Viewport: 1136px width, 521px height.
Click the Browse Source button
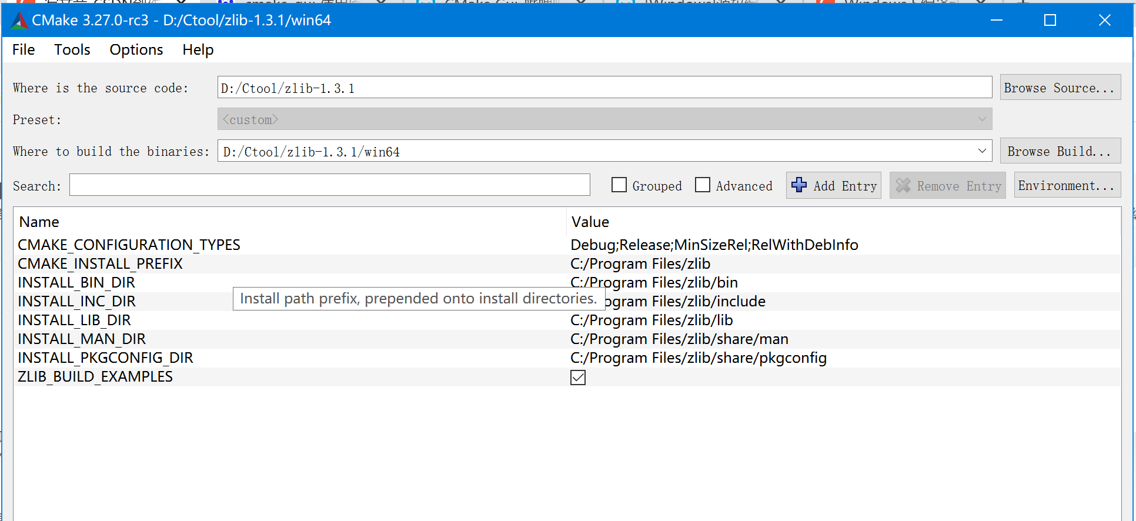click(1060, 88)
